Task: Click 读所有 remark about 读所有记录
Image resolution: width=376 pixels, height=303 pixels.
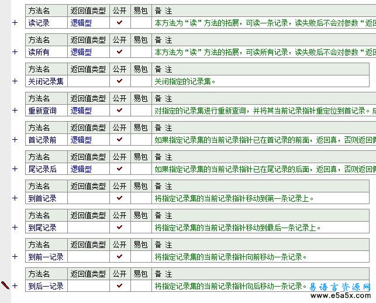Action: pos(265,52)
